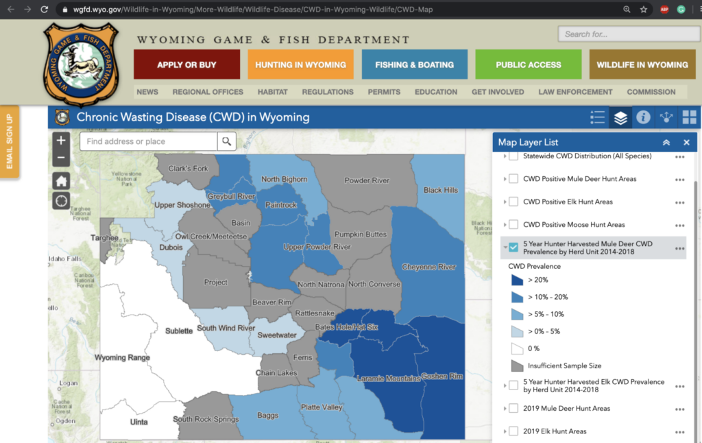Enable CWD Positive Moose Hunt Areas checkbox
Viewport: 702px width, 443px height.
pyautogui.click(x=513, y=224)
